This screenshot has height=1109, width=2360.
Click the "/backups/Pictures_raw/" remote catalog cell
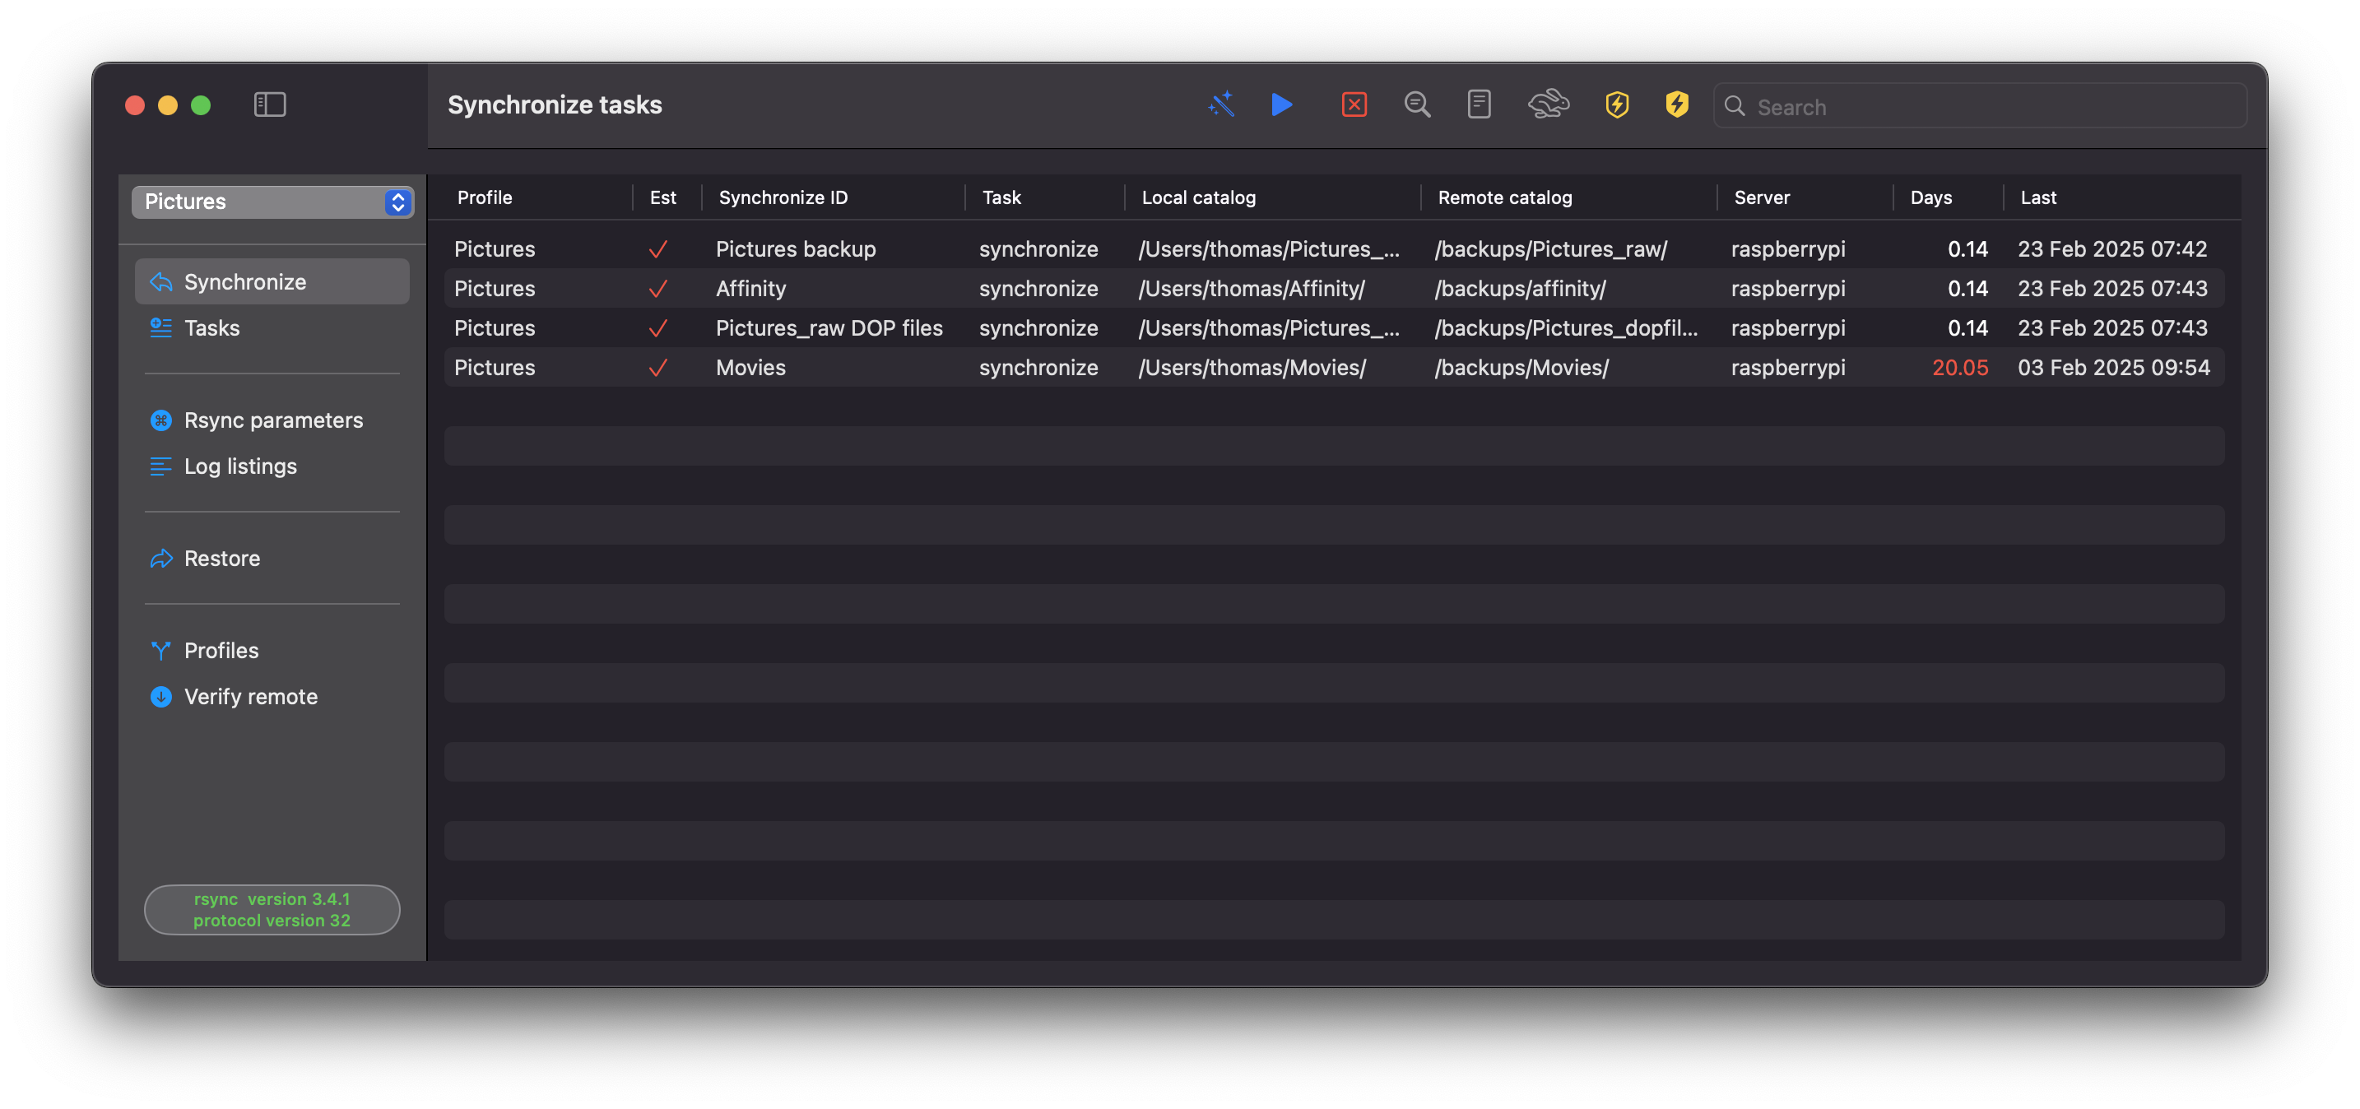coord(1550,249)
